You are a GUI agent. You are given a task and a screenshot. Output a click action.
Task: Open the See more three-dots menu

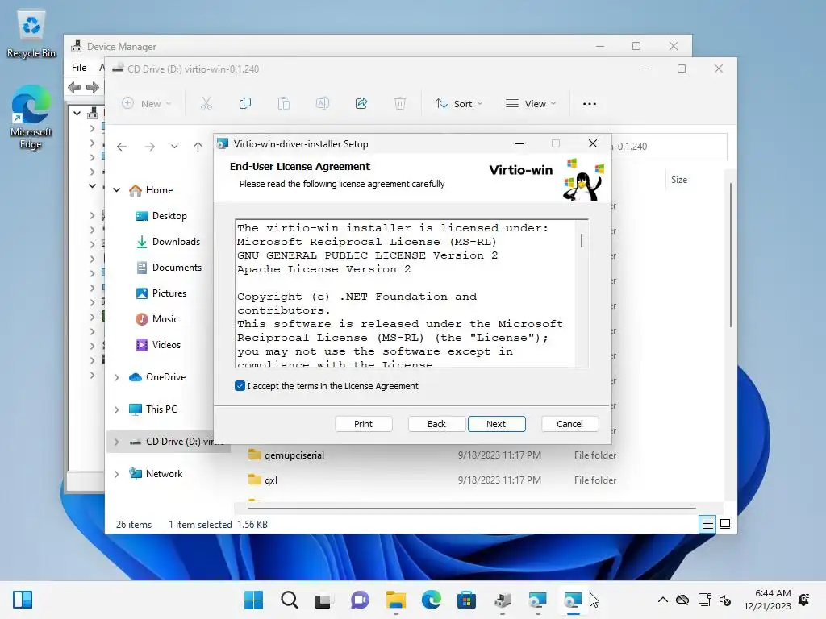[x=590, y=104]
